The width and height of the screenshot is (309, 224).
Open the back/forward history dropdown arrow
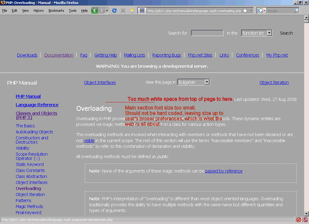(x=107, y=11)
